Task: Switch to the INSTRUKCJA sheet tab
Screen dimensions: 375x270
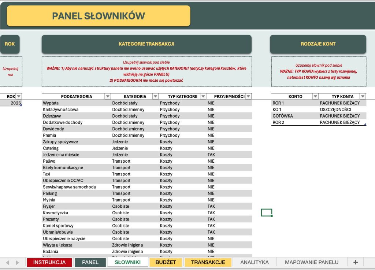Action: [x=49, y=262]
